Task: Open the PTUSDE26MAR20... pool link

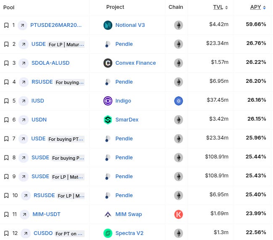Action: (56, 25)
